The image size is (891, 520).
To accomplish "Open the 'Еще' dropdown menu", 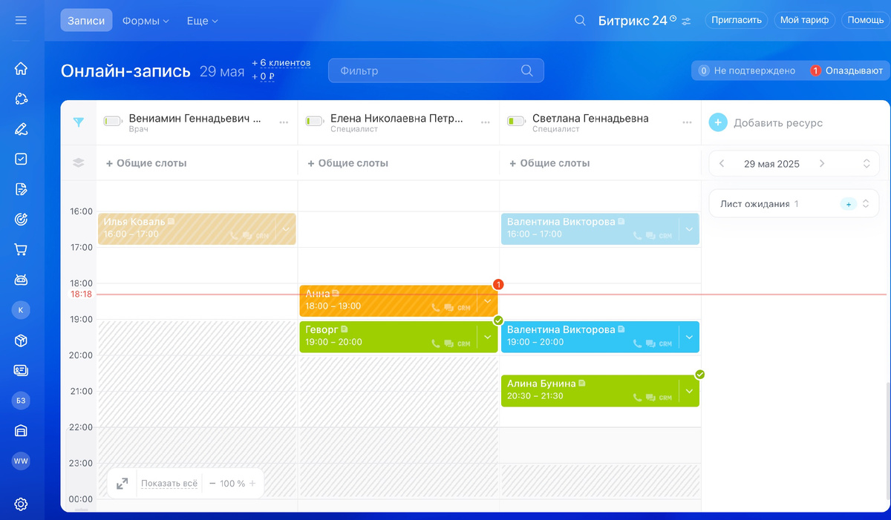I will (x=201, y=20).
